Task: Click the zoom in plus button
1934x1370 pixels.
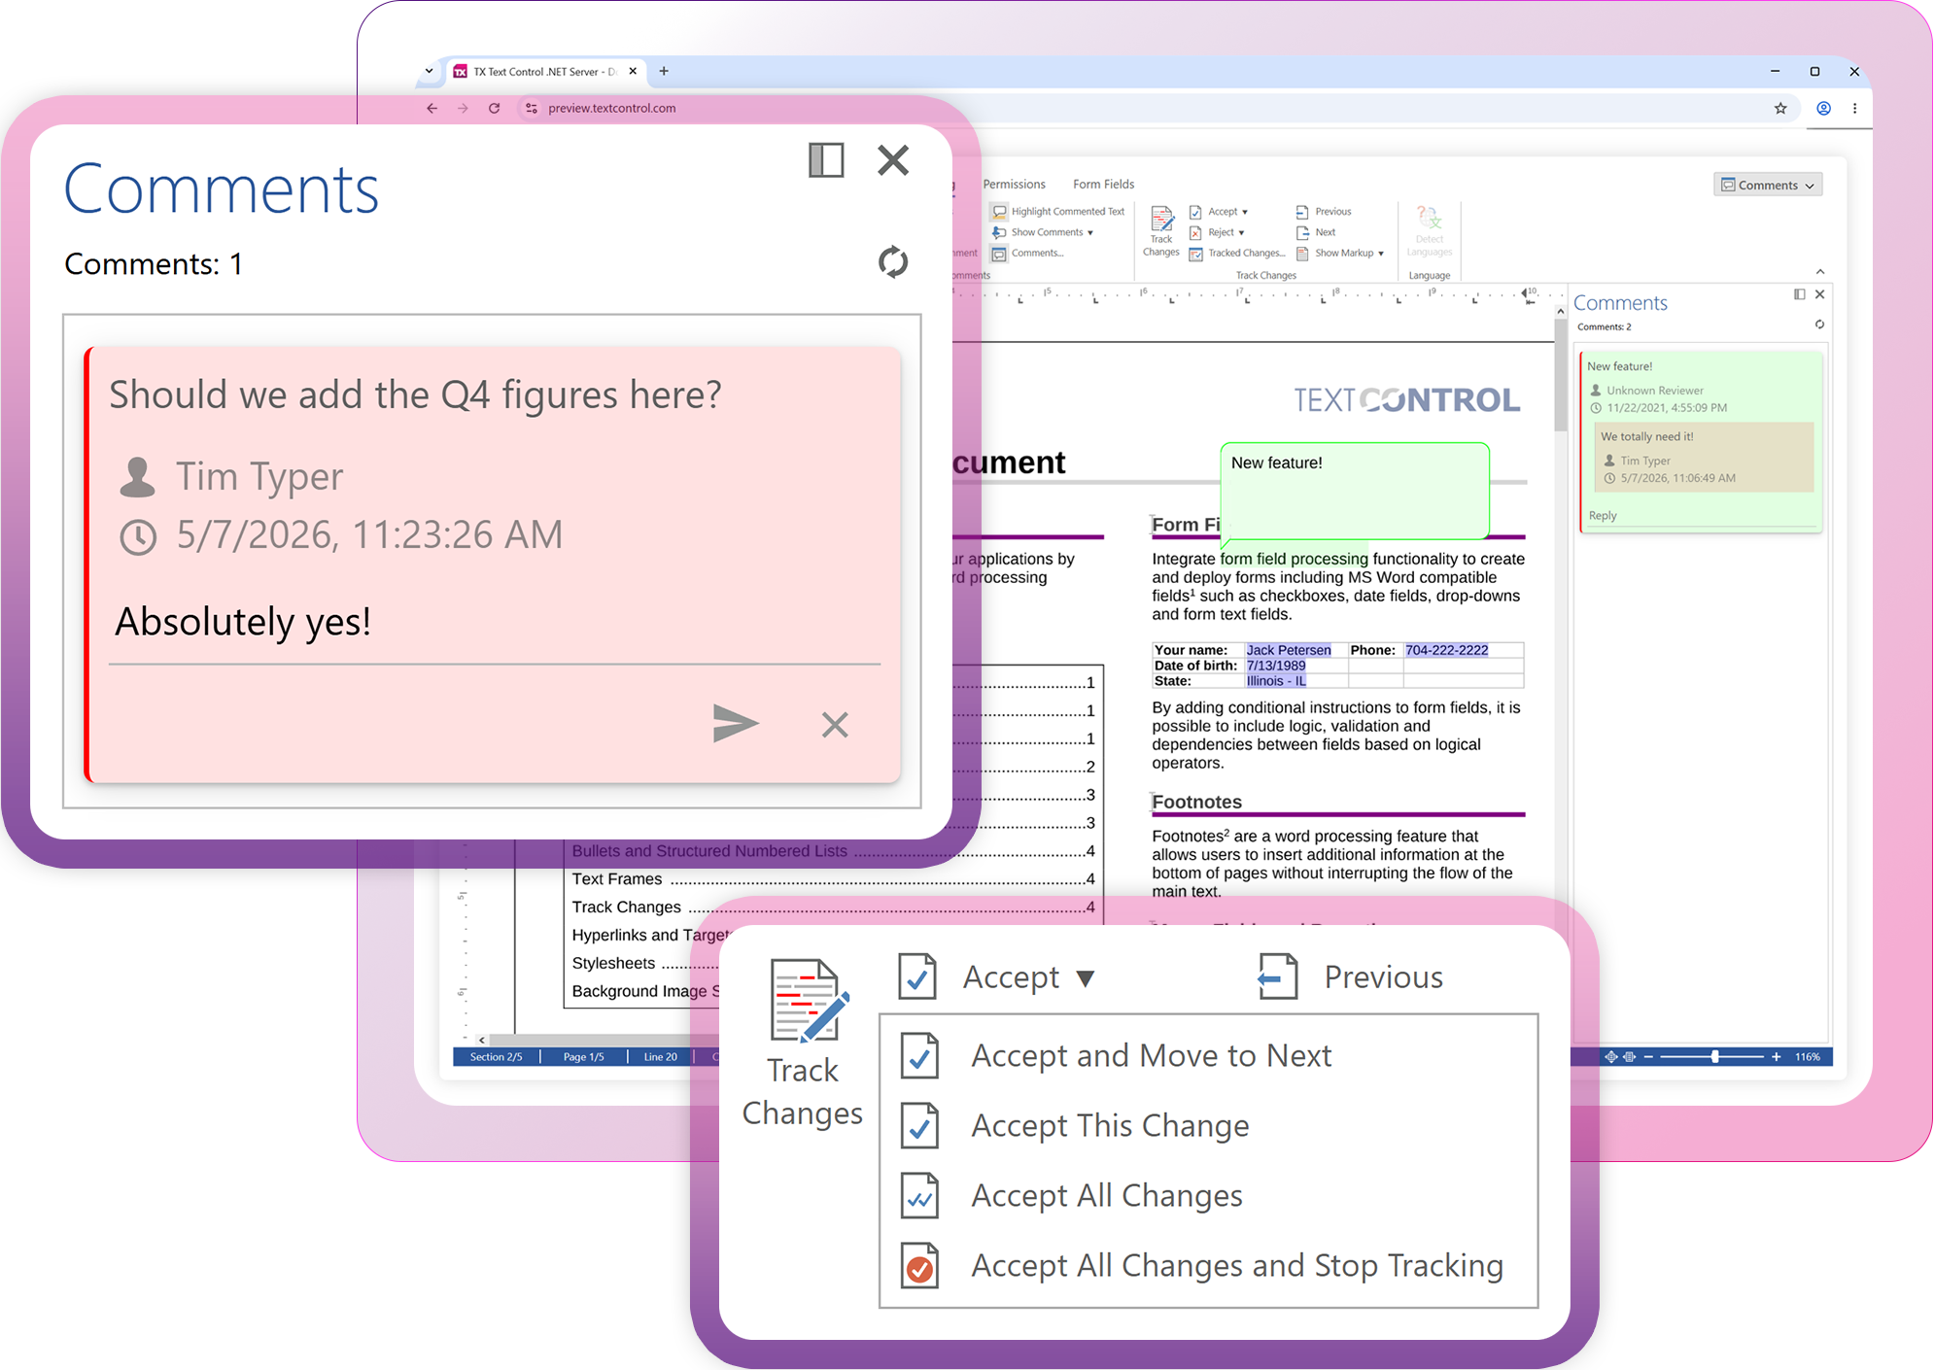Action: click(x=1777, y=1057)
